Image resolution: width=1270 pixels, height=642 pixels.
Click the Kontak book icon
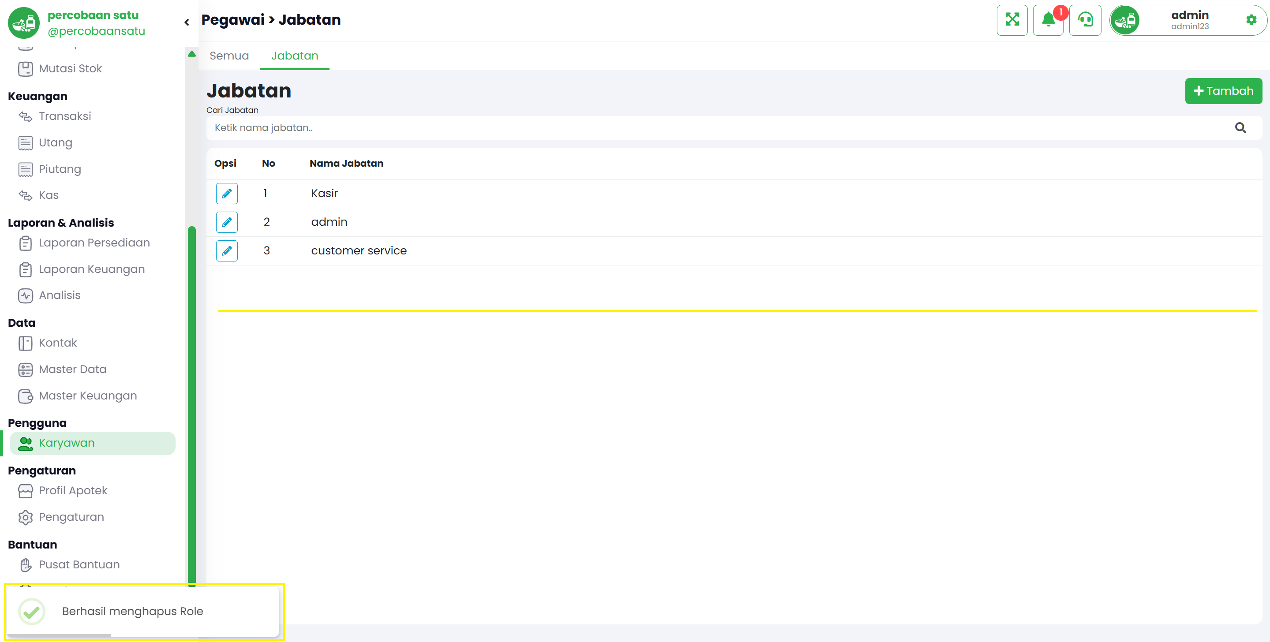(x=26, y=343)
